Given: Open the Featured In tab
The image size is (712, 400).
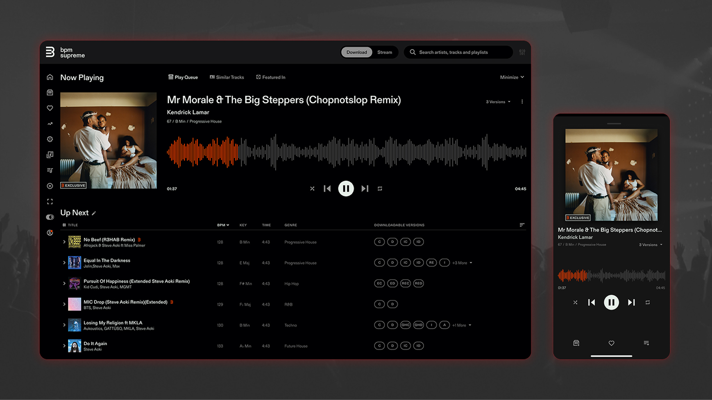Looking at the screenshot, I should point(271,77).
